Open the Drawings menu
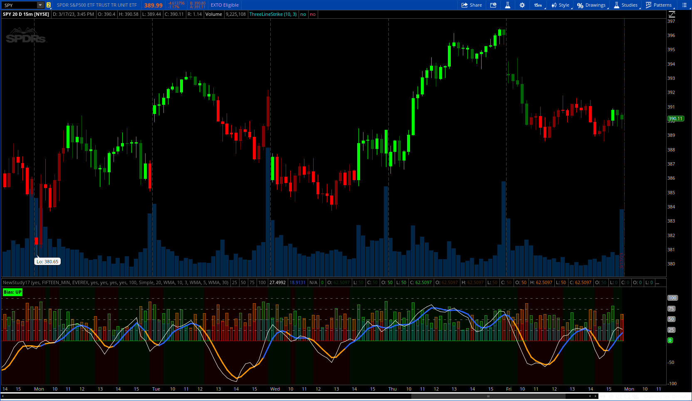692x401 pixels. coord(591,5)
